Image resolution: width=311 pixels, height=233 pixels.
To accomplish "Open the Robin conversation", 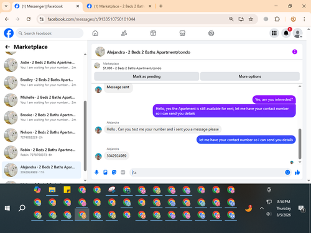I will point(42,152).
